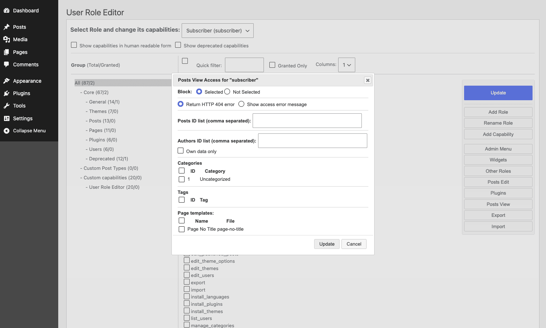This screenshot has height=328, width=546.
Task: Open the Appearance menu item
Action: (x=29, y=81)
